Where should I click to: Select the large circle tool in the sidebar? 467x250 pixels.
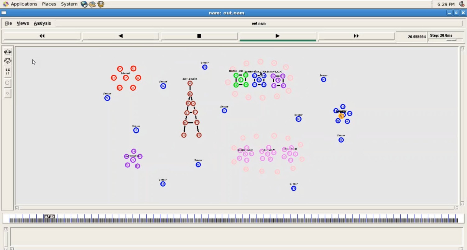[7, 83]
